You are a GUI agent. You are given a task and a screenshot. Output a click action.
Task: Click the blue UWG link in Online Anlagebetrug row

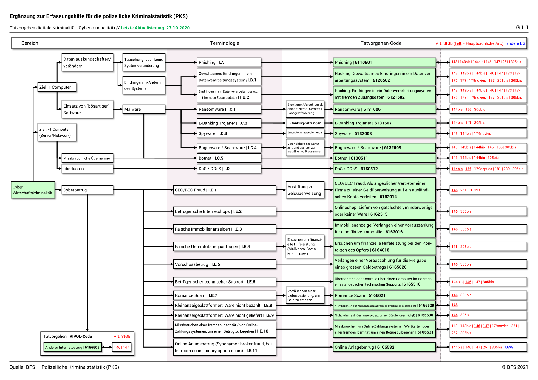click(509, 347)
